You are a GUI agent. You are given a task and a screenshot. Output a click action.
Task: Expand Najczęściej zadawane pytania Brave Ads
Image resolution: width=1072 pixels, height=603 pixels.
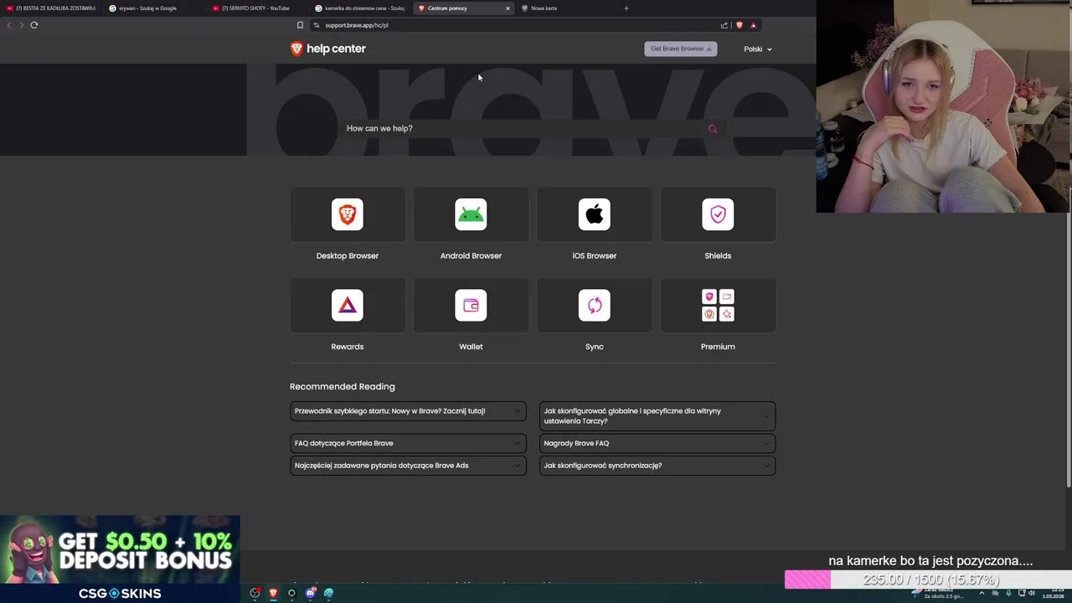click(408, 466)
